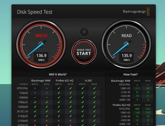The width and height of the screenshot is (165, 126).
Task: Click 2160p60 H.265 read checkmark
Action: (x=94, y=121)
